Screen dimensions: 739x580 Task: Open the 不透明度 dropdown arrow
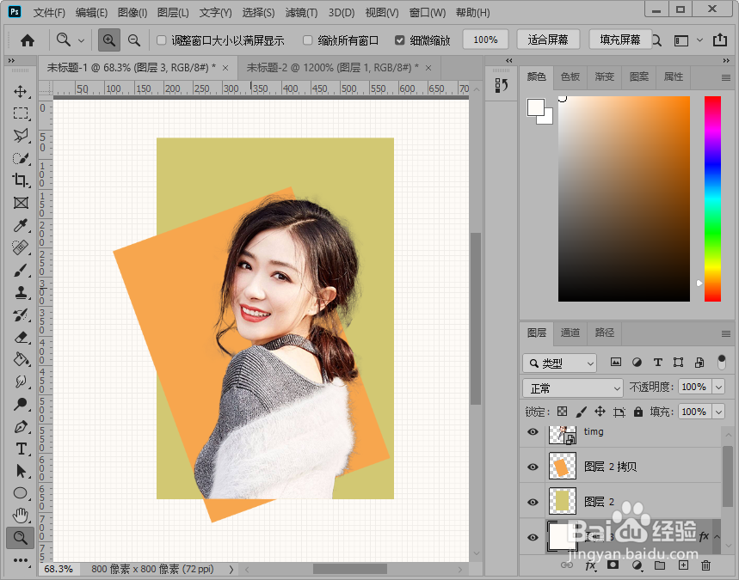coord(718,387)
